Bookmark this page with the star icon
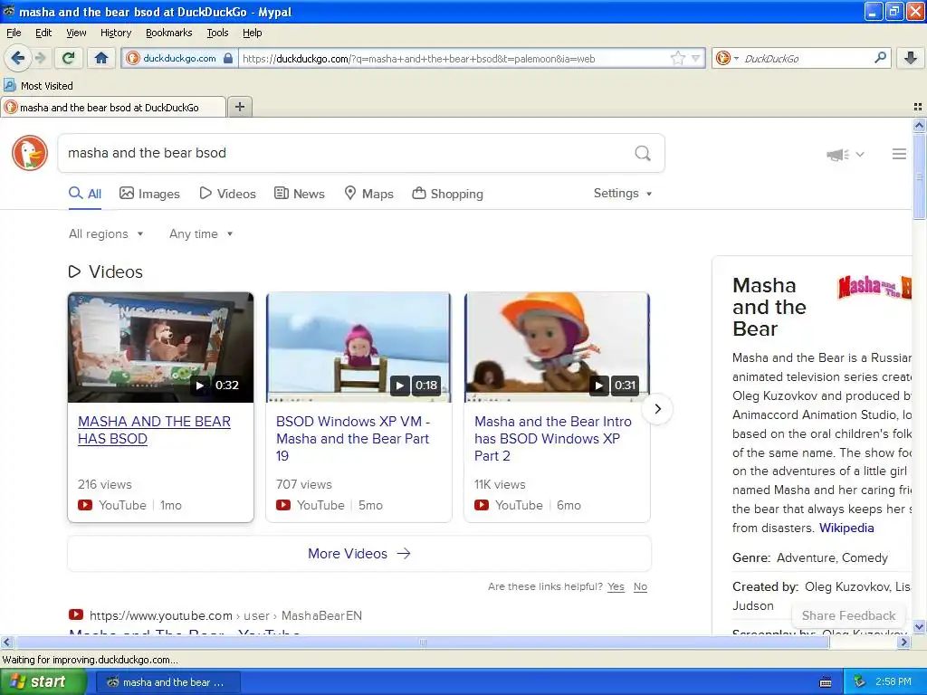This screenshot has width=927, height=695. tap(677, 58)
